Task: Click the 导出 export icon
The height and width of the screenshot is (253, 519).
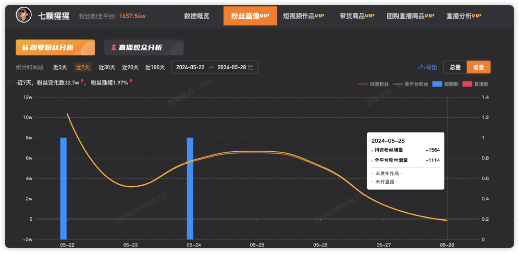Action: 421,67
